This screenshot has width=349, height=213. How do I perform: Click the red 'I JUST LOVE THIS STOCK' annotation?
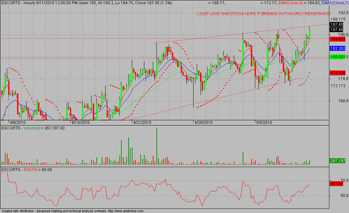coord(263,14)
